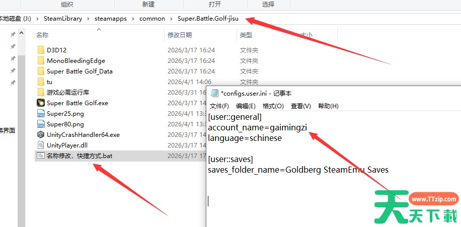Click the UnityPlayer.dll file icon
Viewport: 461px width, 227px height.
coord(41,145)
